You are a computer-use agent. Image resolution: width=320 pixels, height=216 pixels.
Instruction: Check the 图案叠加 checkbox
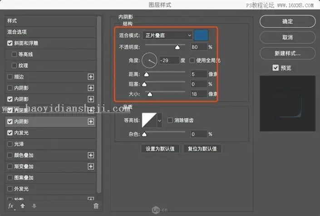[10, 177]
